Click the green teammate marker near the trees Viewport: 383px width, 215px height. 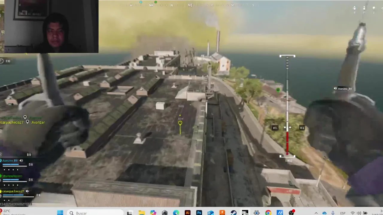[278, 90]
